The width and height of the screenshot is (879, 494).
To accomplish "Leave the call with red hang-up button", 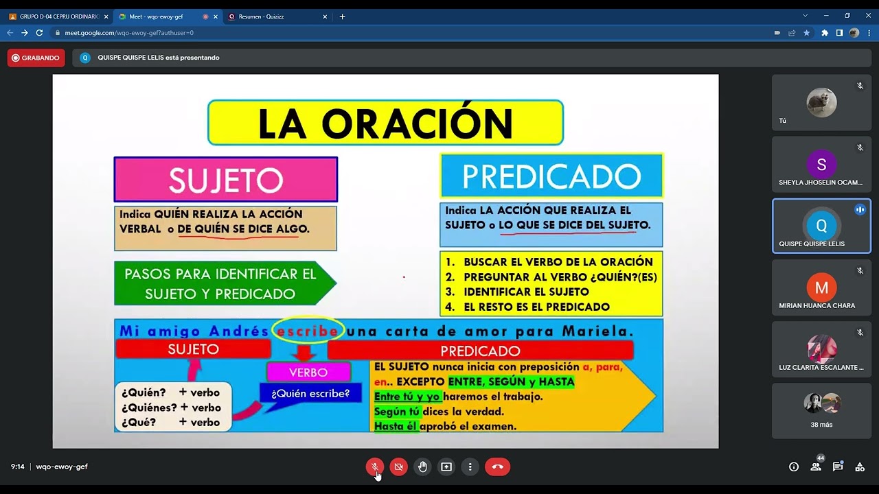I will [498, 467].
